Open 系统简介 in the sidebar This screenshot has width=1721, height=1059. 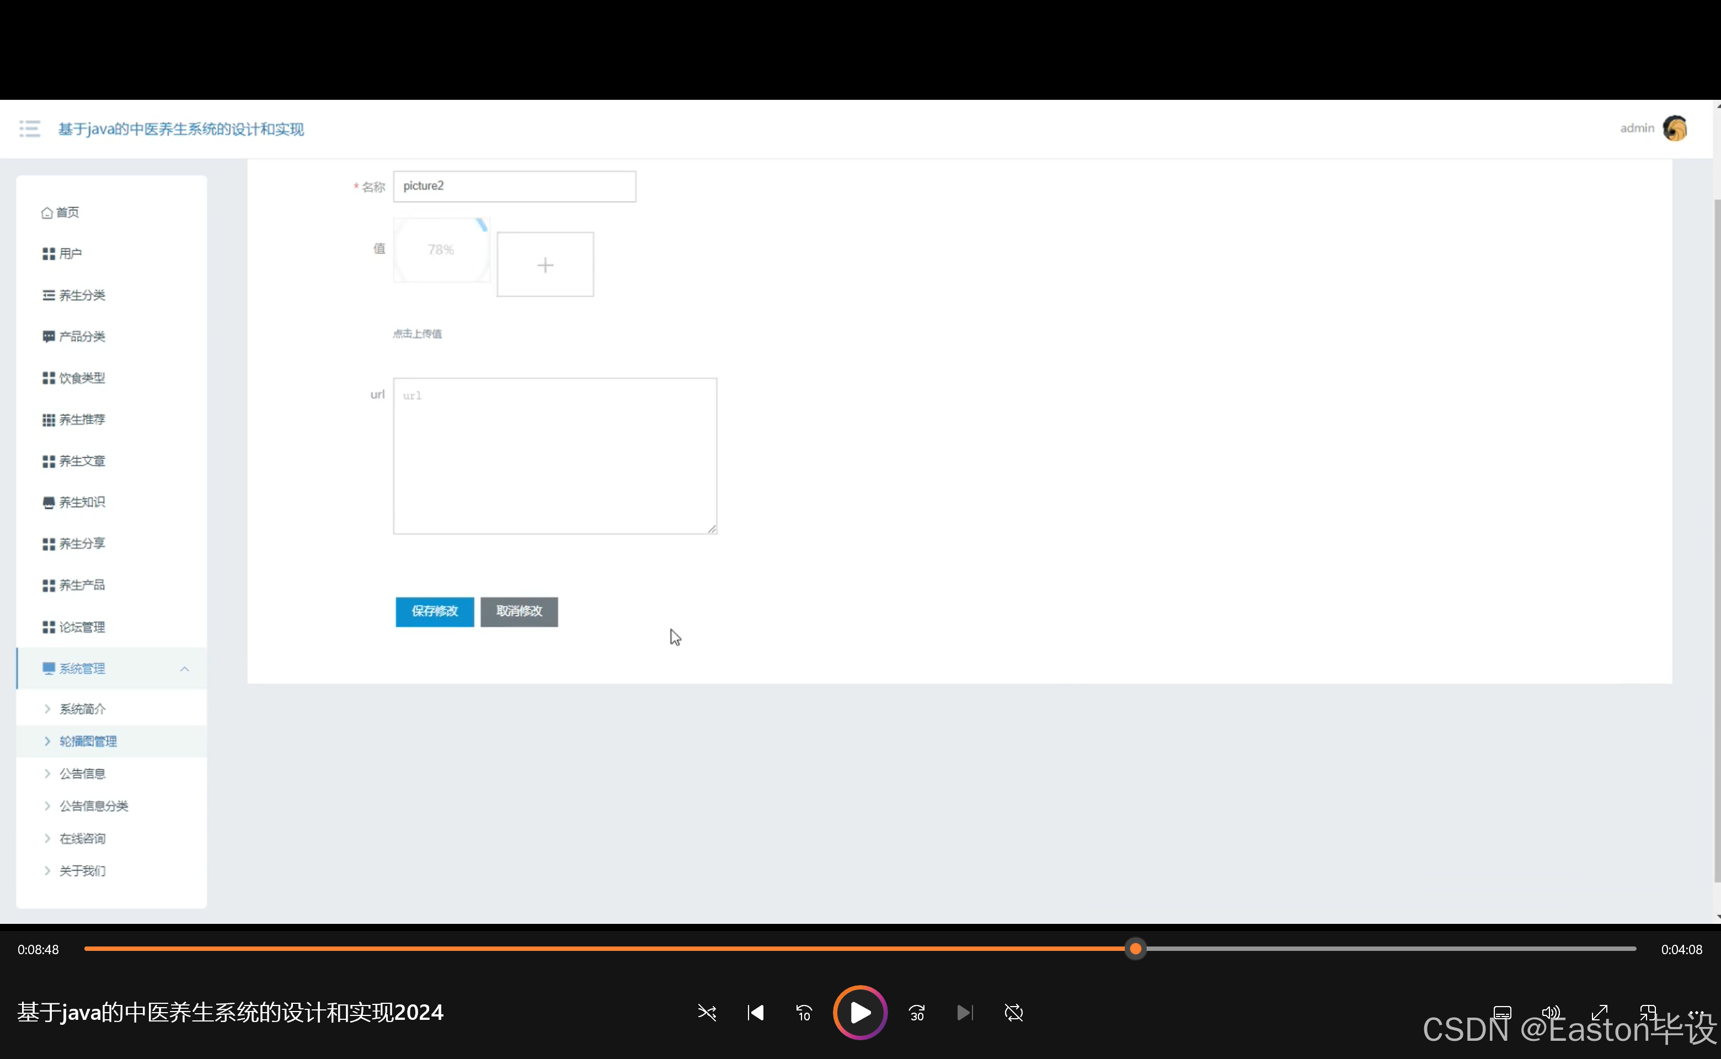82,709
